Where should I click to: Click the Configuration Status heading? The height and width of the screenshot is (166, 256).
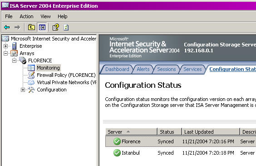pyautogui.click(x=143, y=85)
